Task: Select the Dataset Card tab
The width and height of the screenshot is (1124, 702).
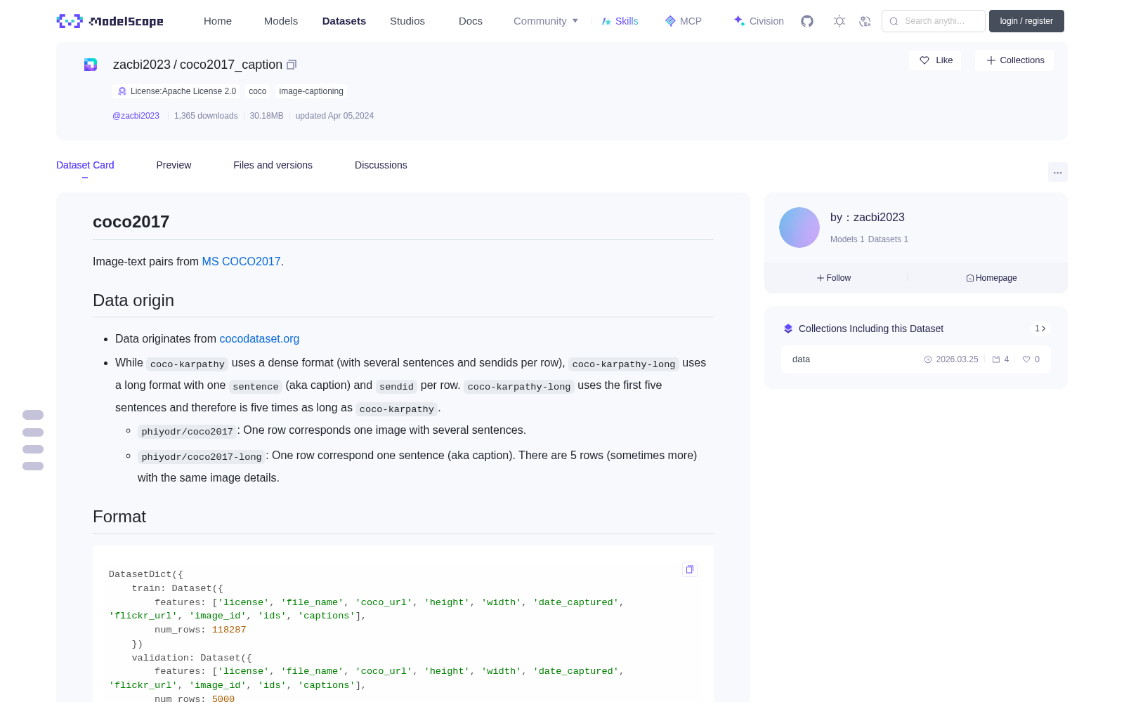Action: 85,165
